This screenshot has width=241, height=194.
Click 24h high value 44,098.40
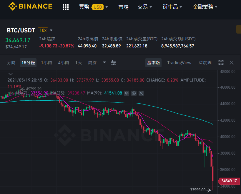[x=87, y=46]
